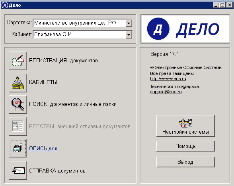Follow the http://www.eos.ru link

[x=168, y=79]
